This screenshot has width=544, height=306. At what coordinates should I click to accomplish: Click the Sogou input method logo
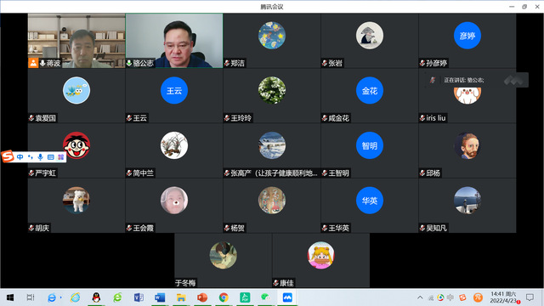click(8, 156)
